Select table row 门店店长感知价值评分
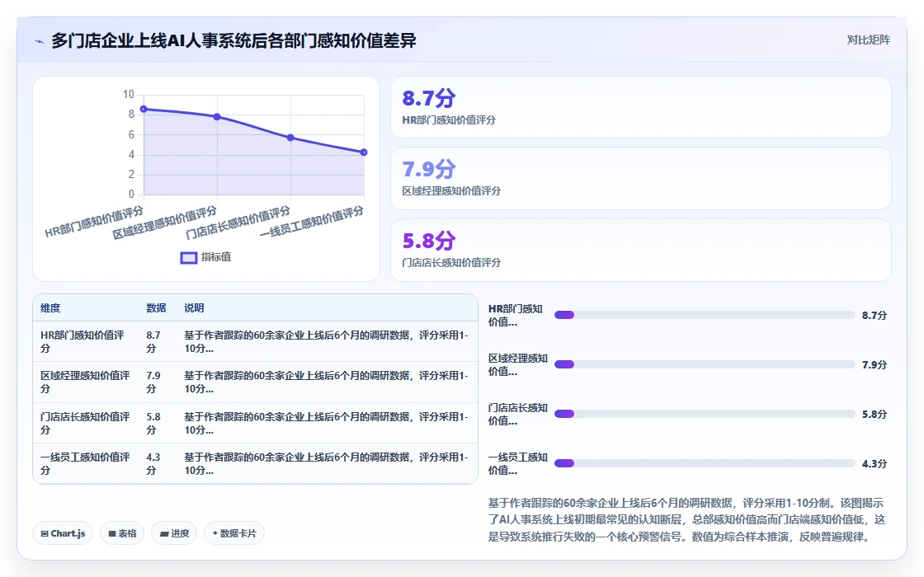The height and width of the screenshot is (577, 924). [x=255, y=424]
